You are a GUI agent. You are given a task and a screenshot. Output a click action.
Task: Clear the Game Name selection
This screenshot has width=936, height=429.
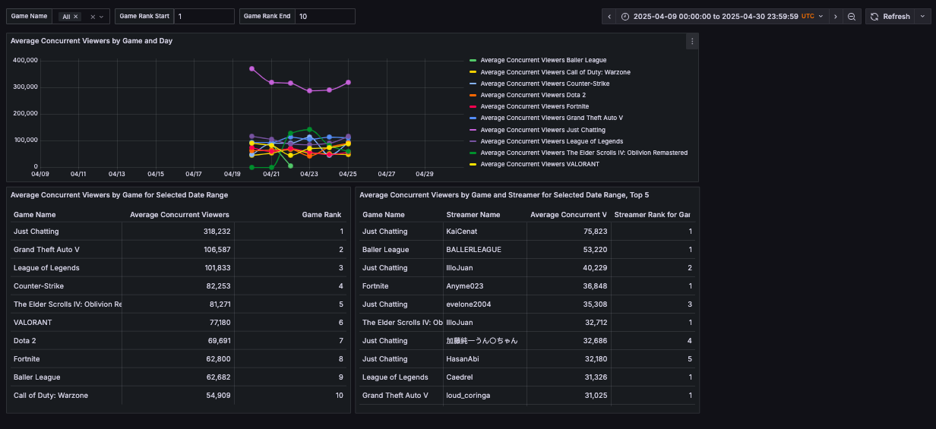pyautogui.click(x=92, y=17)
